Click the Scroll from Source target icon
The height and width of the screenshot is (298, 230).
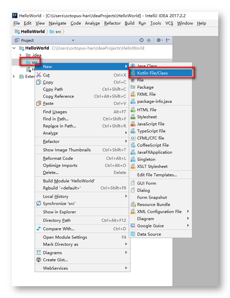pyautogui.click(x=142, y=40)
